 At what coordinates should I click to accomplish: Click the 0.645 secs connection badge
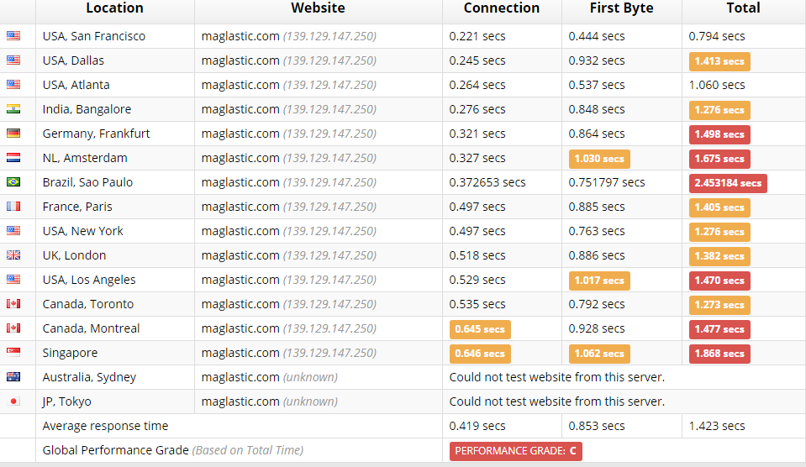click(x=480, y=329)
